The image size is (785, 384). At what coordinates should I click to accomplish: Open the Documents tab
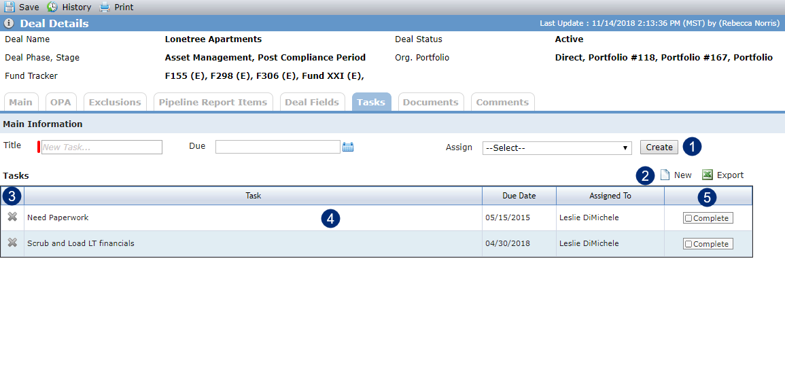(x=431, y=102)
